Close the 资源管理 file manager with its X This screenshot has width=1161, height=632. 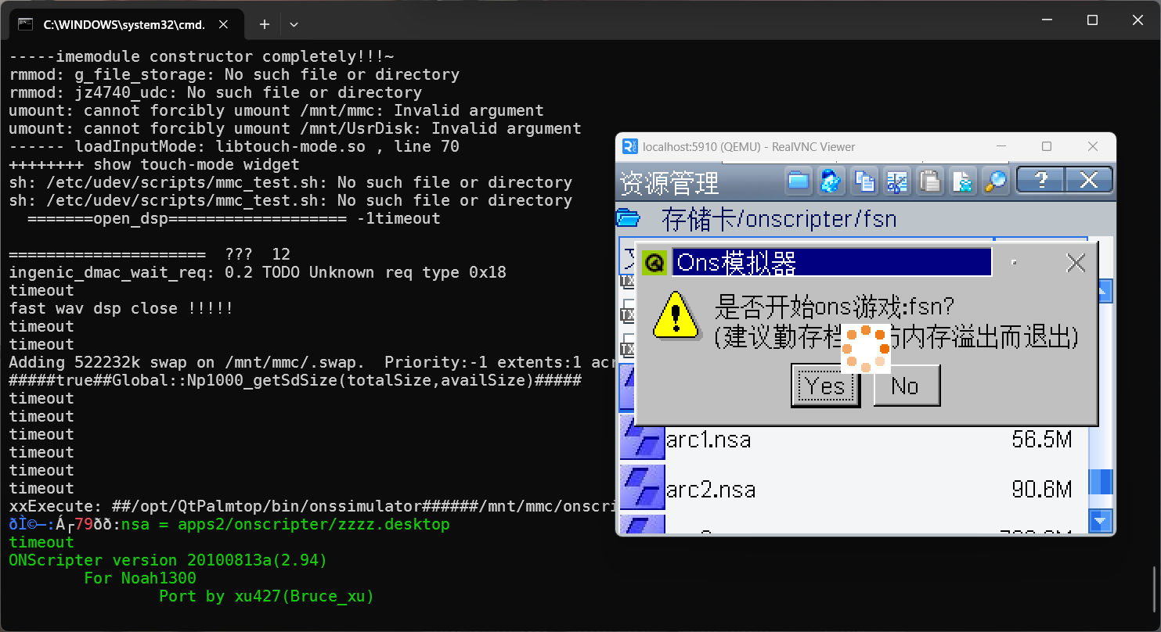(x=1088, y=181)
